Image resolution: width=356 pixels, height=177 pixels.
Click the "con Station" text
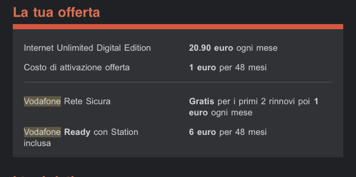pos(116,132)
